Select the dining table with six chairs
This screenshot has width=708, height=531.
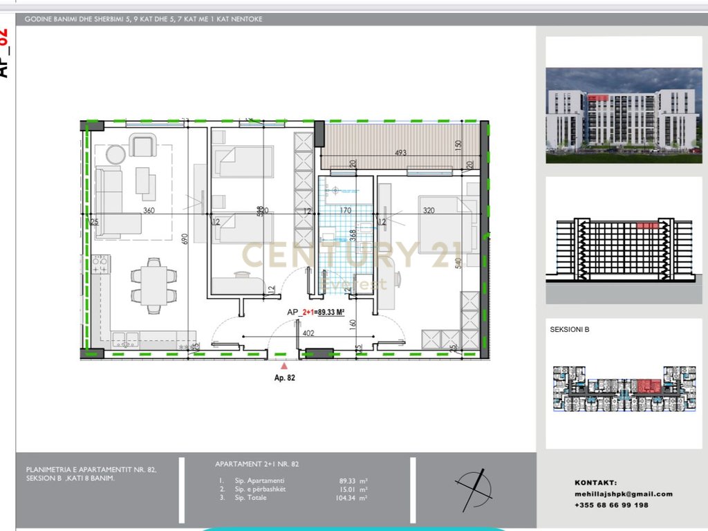tap(153, 286)
